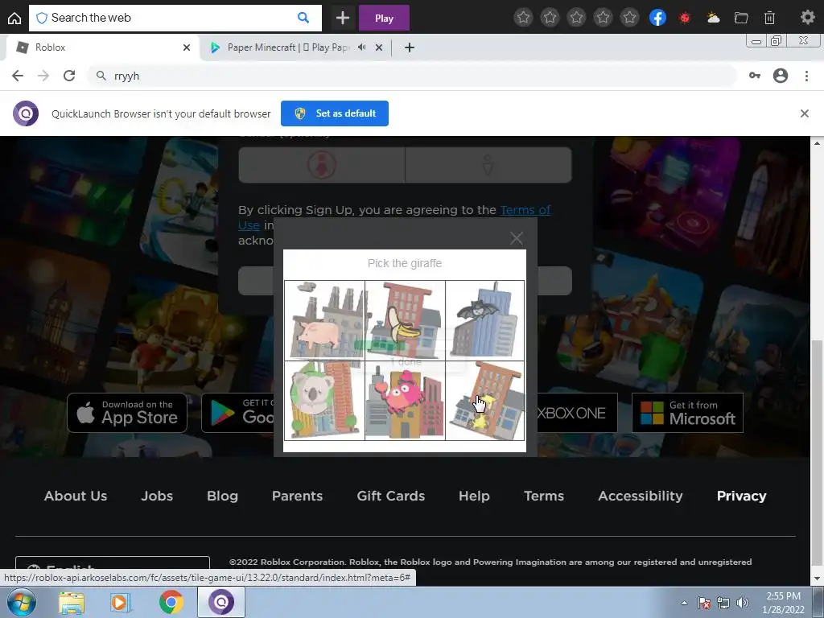Switch to the Roblox tab

click(102, 47)
